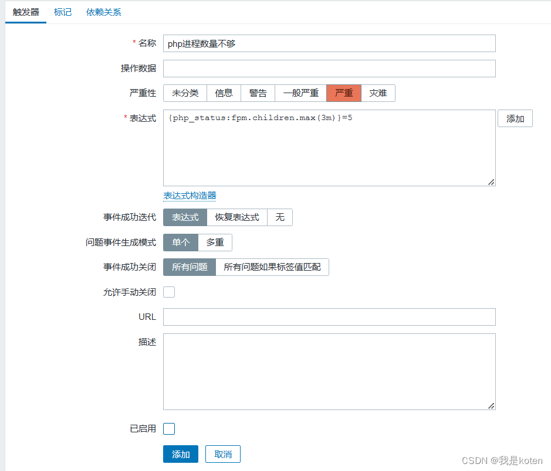Select 所有问题如果标签值匹配 option
This screenshot has width=551, height=471.
point(272,267)
